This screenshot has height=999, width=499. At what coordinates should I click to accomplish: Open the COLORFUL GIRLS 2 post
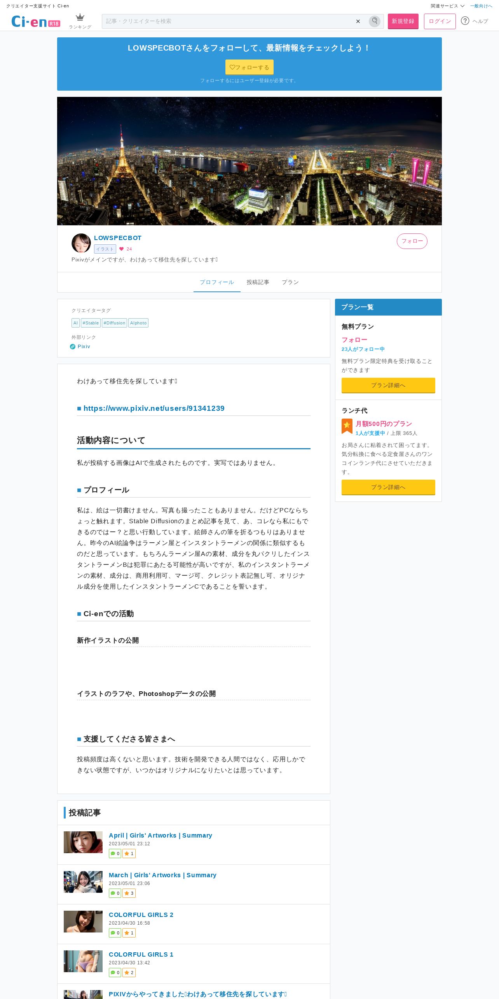tap(141, 915)
